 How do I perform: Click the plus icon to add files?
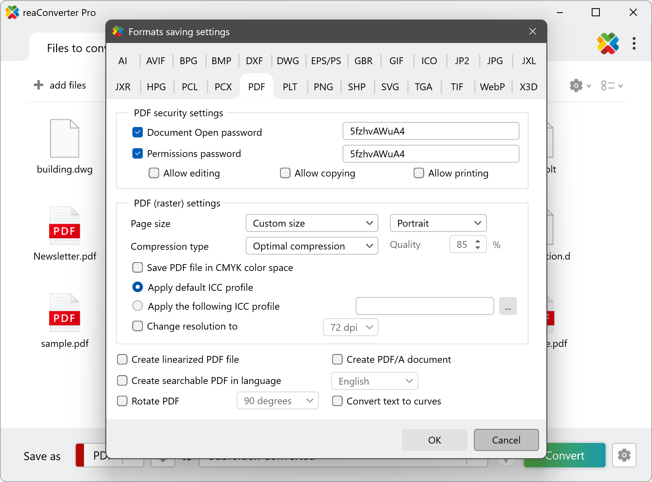pyautogui.click(x=38, y=85)
